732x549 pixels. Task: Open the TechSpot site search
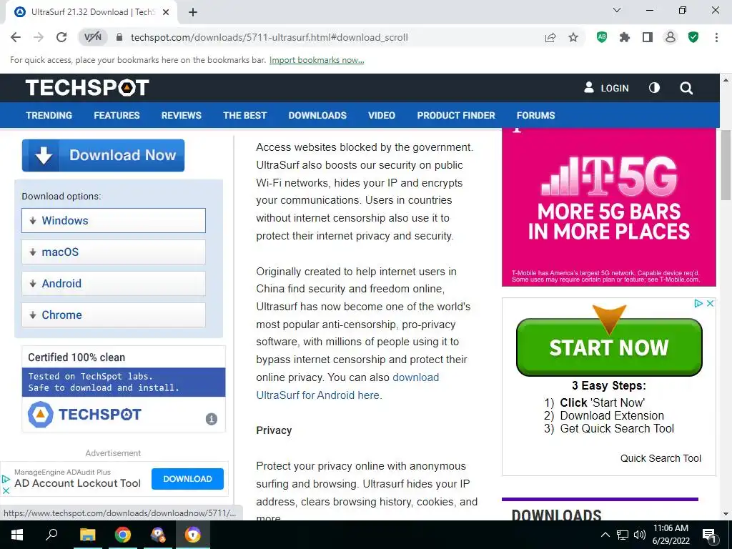(x=686, y=88)
